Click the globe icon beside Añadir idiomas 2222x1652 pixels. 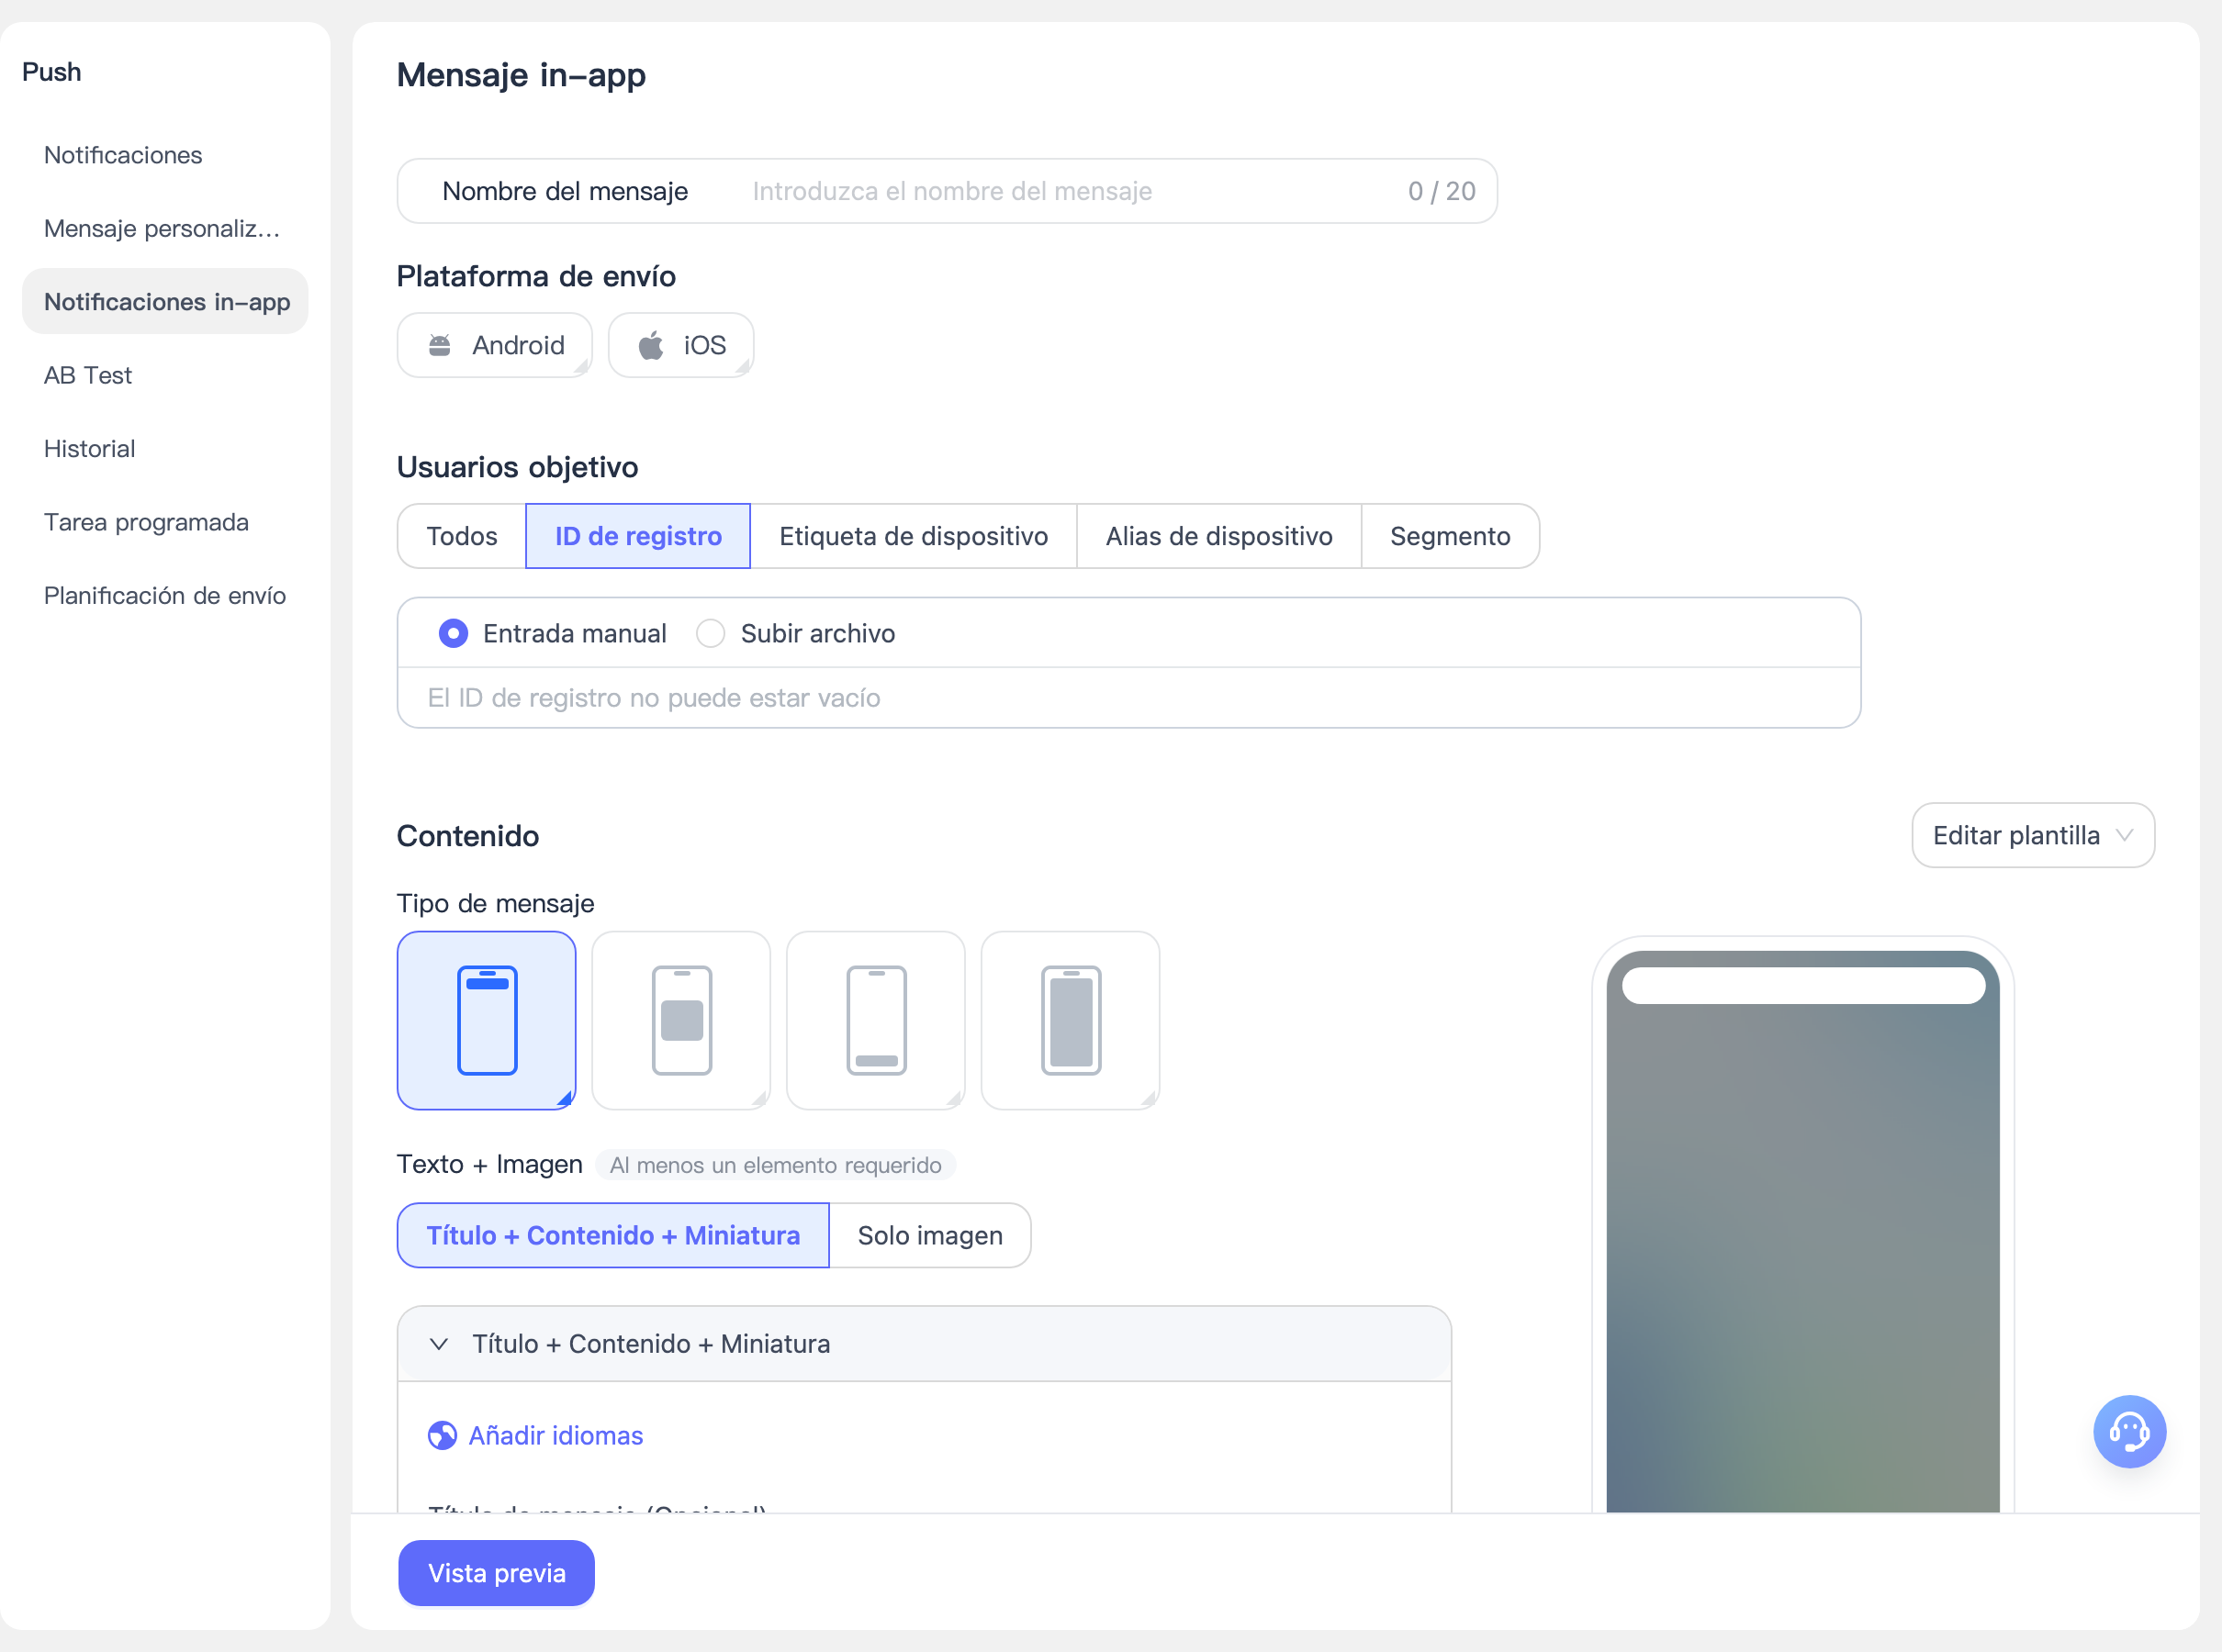coord(443,1435)
